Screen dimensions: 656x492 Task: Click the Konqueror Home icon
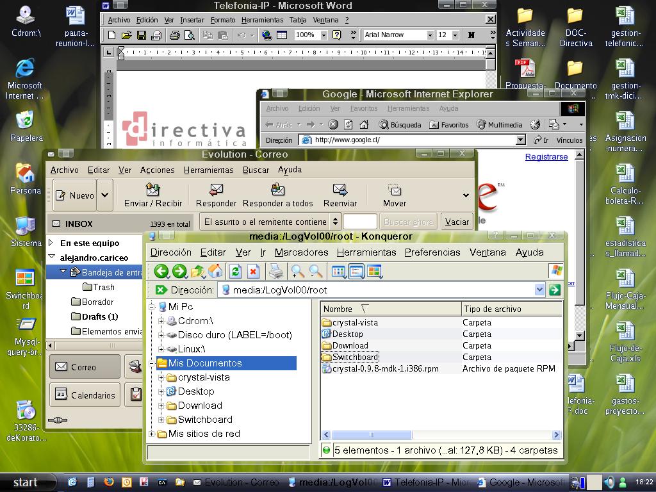[x=215, y=271]
